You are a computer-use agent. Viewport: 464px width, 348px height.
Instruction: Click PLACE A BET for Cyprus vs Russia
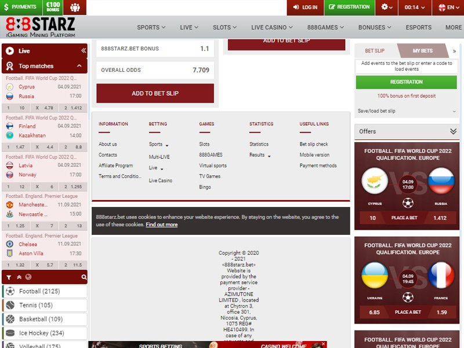pyautogui.click(x=404, y=218)
